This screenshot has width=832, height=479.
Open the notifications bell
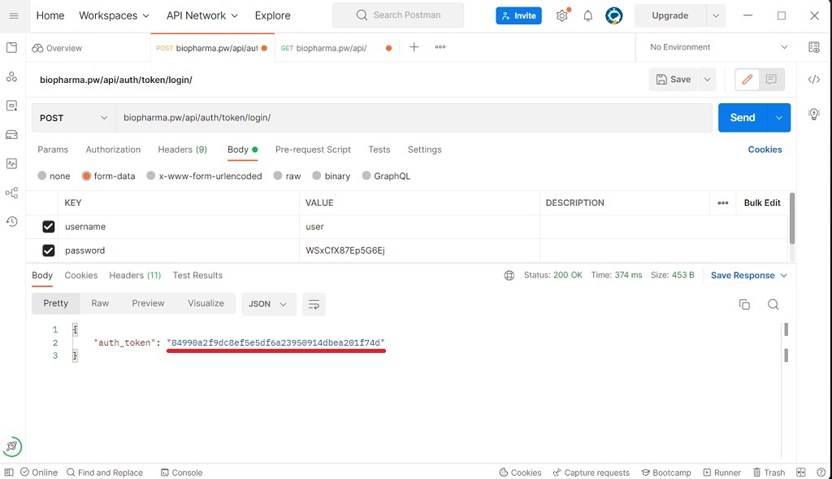point(588,16)
